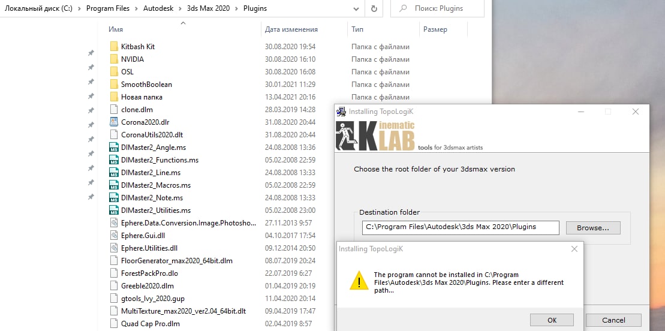Click DIMaster2_Functions.ms script icon

(114, 160)
